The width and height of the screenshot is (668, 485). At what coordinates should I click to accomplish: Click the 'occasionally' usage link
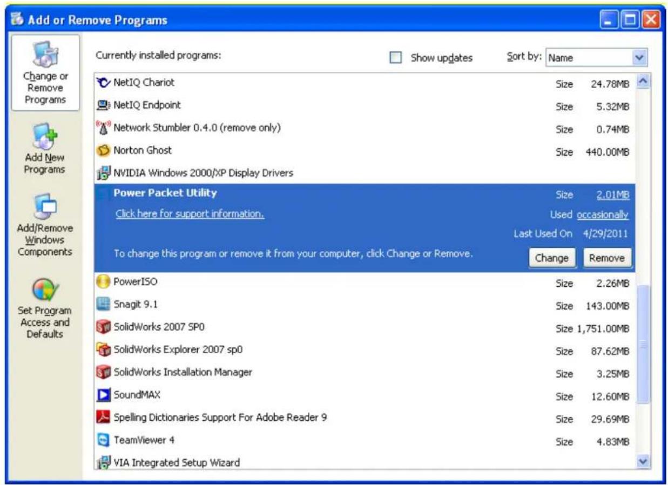pyautogui.click(x=603, y=215)
